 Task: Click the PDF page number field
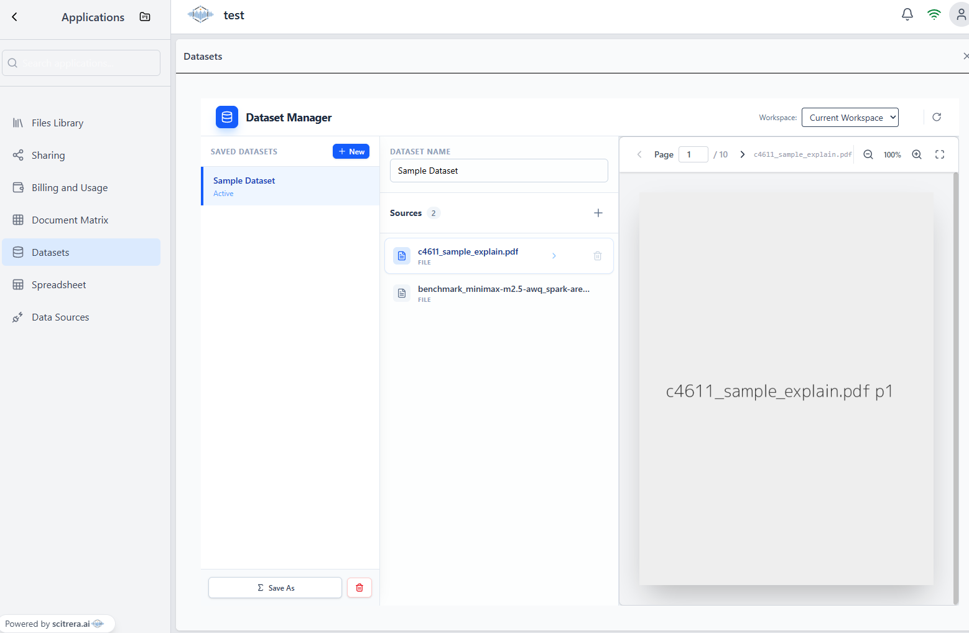click(693, 154)
